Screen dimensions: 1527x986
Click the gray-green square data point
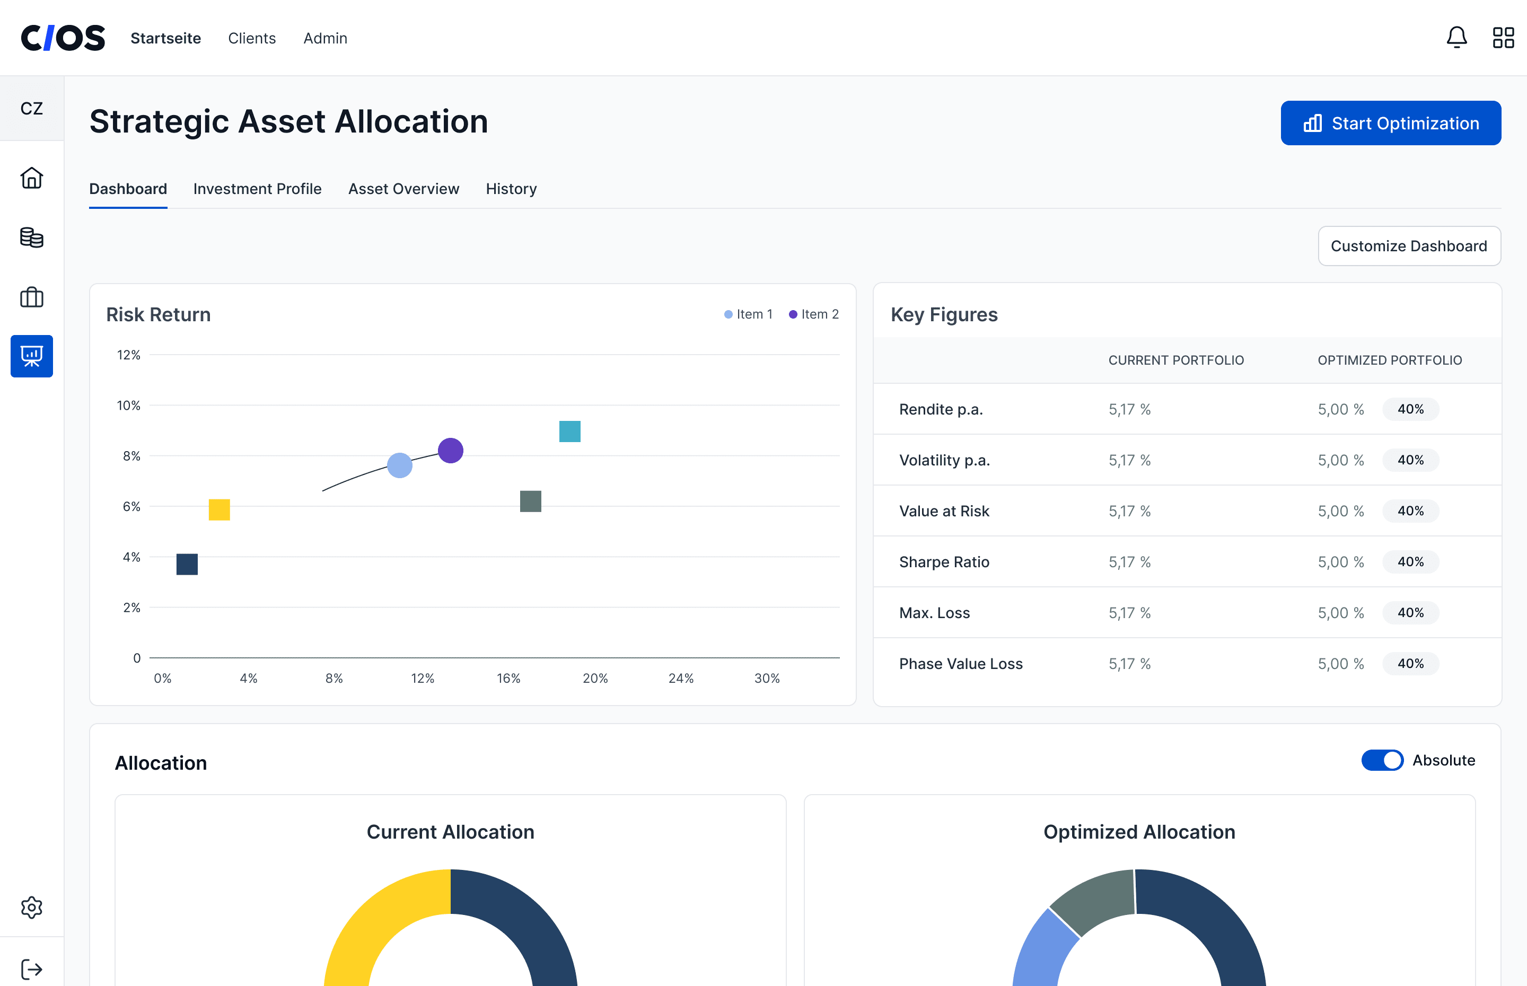(x=531, y=501)
